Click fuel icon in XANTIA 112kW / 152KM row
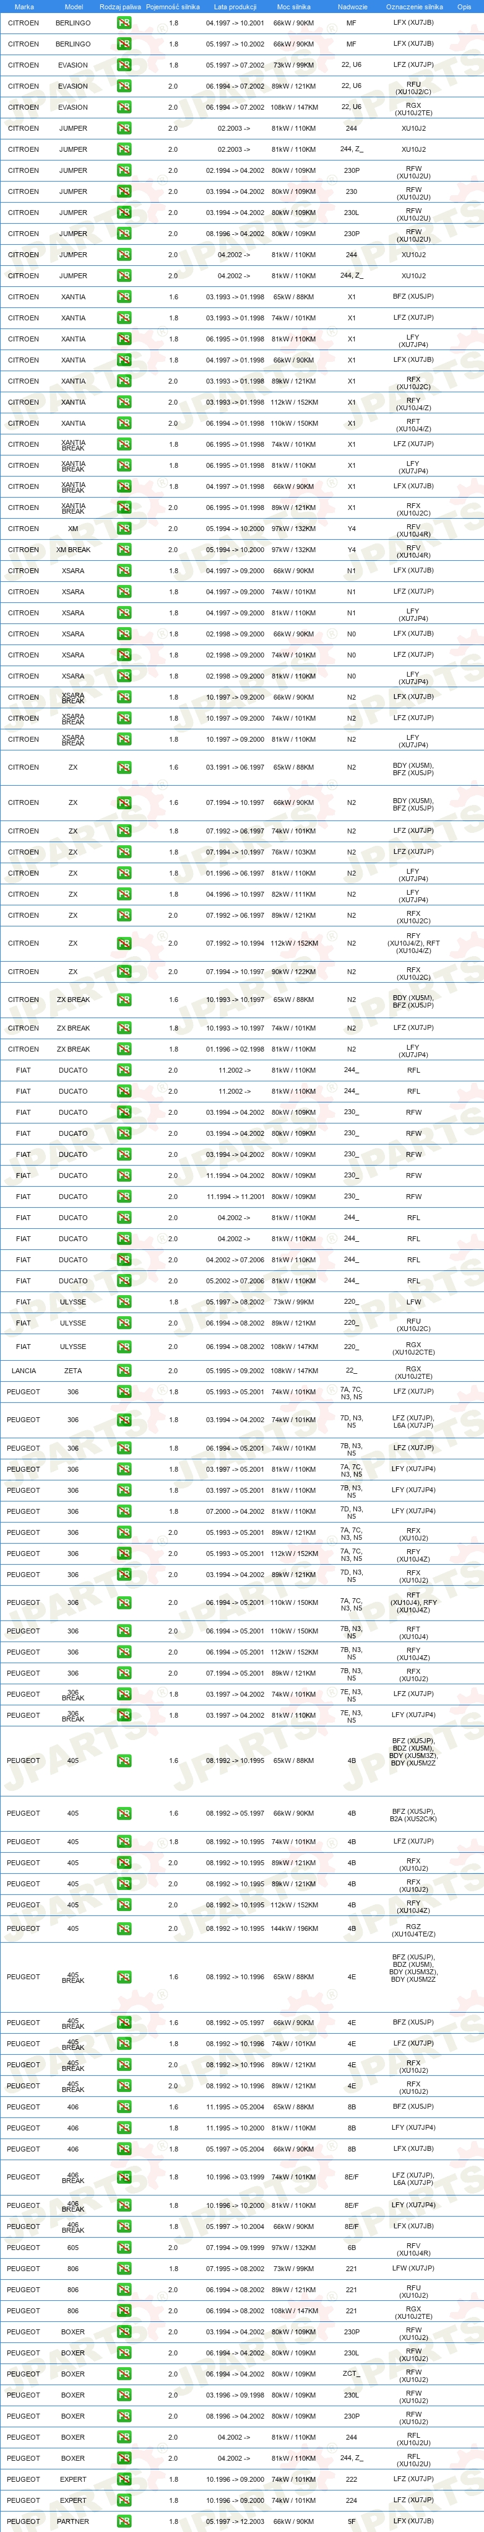The image size is (484, 2532). coord(124,402)
